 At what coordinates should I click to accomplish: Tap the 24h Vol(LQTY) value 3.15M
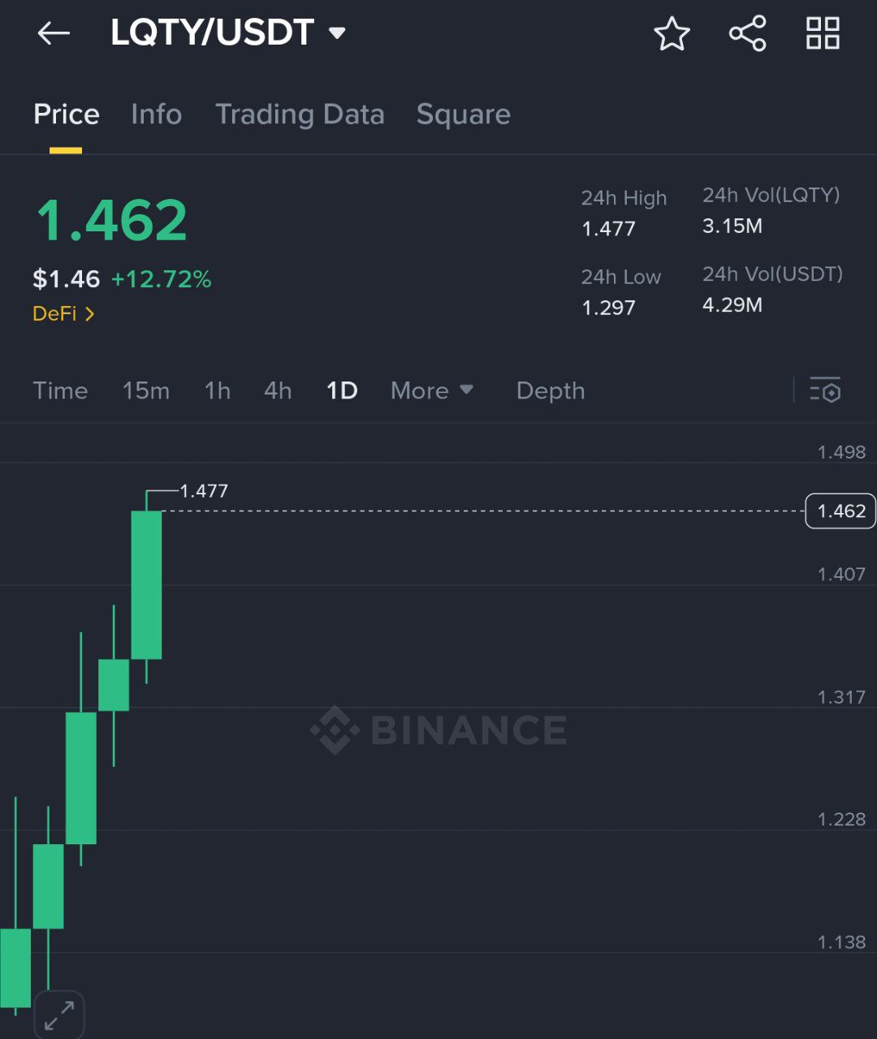click(x=732, y=226)
